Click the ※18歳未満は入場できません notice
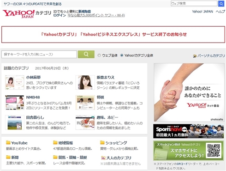The image size is (226, 171). click(120, 164)
